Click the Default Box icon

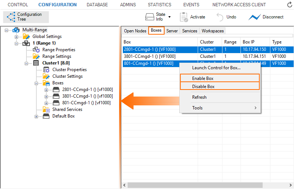46,116
